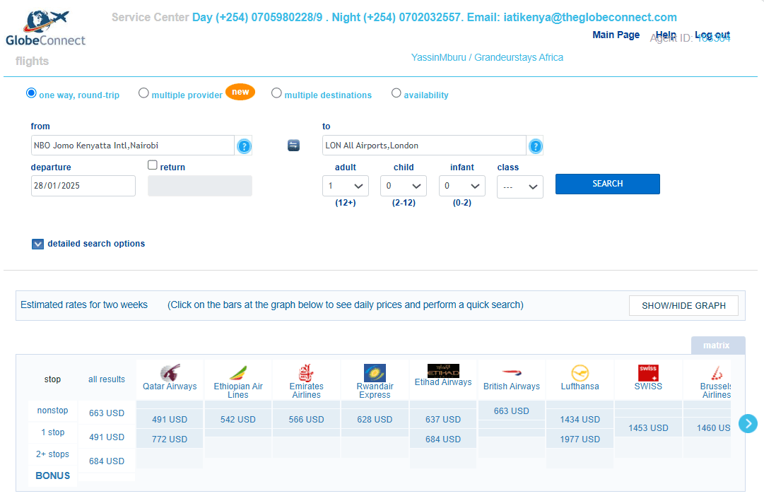
Task: Open the Help menu link
Action: [666, 35]
